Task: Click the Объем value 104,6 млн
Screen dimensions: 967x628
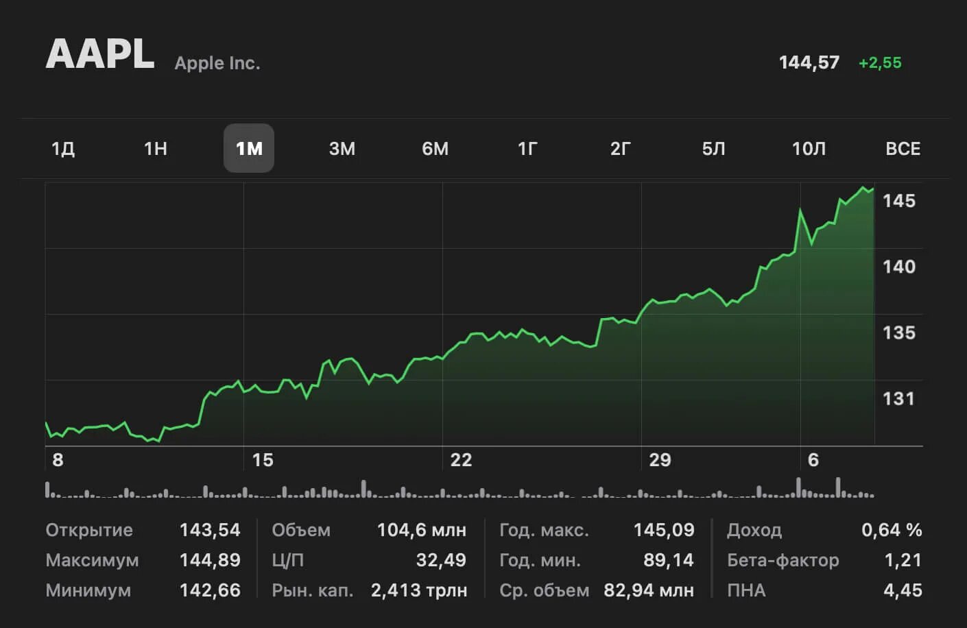Action: 422,530
